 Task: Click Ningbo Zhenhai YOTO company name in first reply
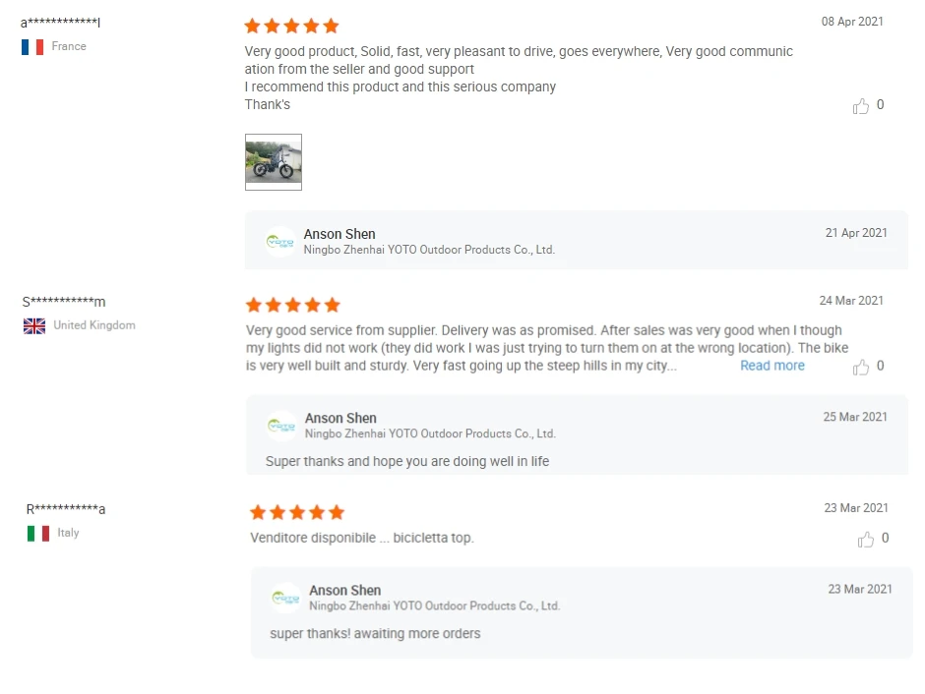tap(429, 250)
